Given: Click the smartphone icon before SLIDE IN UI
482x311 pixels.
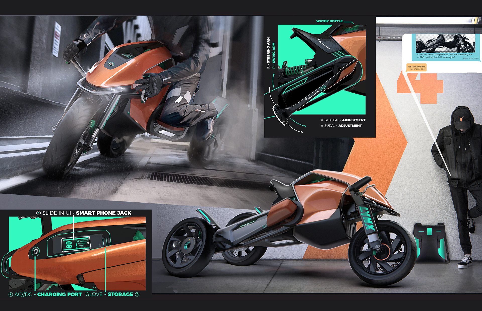Looking at the screenshot, I should pyautogui.click(x=38, y=213).
